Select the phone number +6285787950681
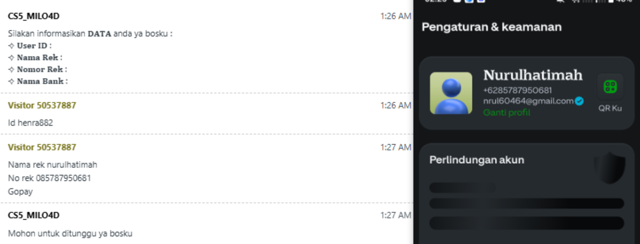Viewport: 640px width, 244px height. point(517,90)
